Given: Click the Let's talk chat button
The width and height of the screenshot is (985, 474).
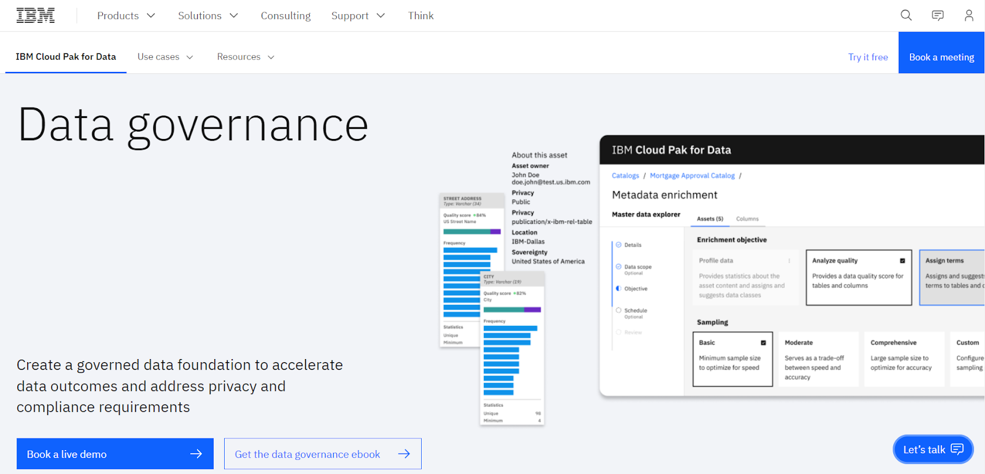Looking at the screenshot, I should pos(933,449).
